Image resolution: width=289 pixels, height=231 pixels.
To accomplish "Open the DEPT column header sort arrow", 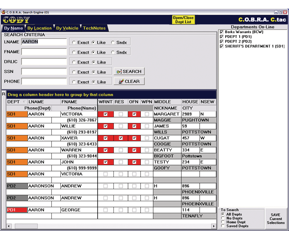I will (24, 102).
